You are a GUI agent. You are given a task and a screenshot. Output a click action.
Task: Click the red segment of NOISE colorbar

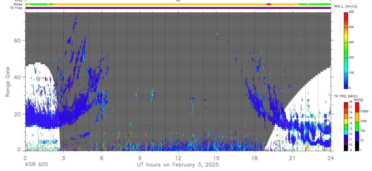tap(357, 107)
